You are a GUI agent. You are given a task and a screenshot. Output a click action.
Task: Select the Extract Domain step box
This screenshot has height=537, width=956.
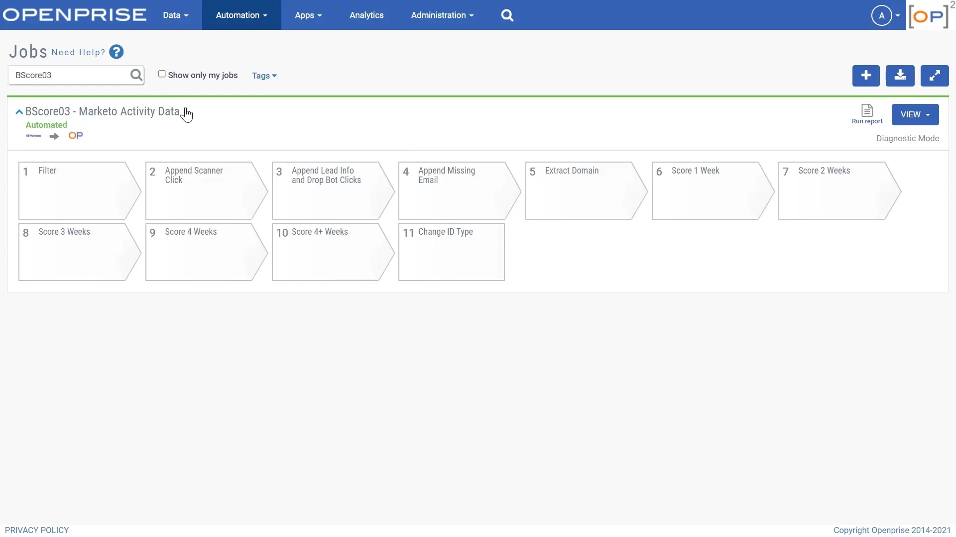[580, 190]
